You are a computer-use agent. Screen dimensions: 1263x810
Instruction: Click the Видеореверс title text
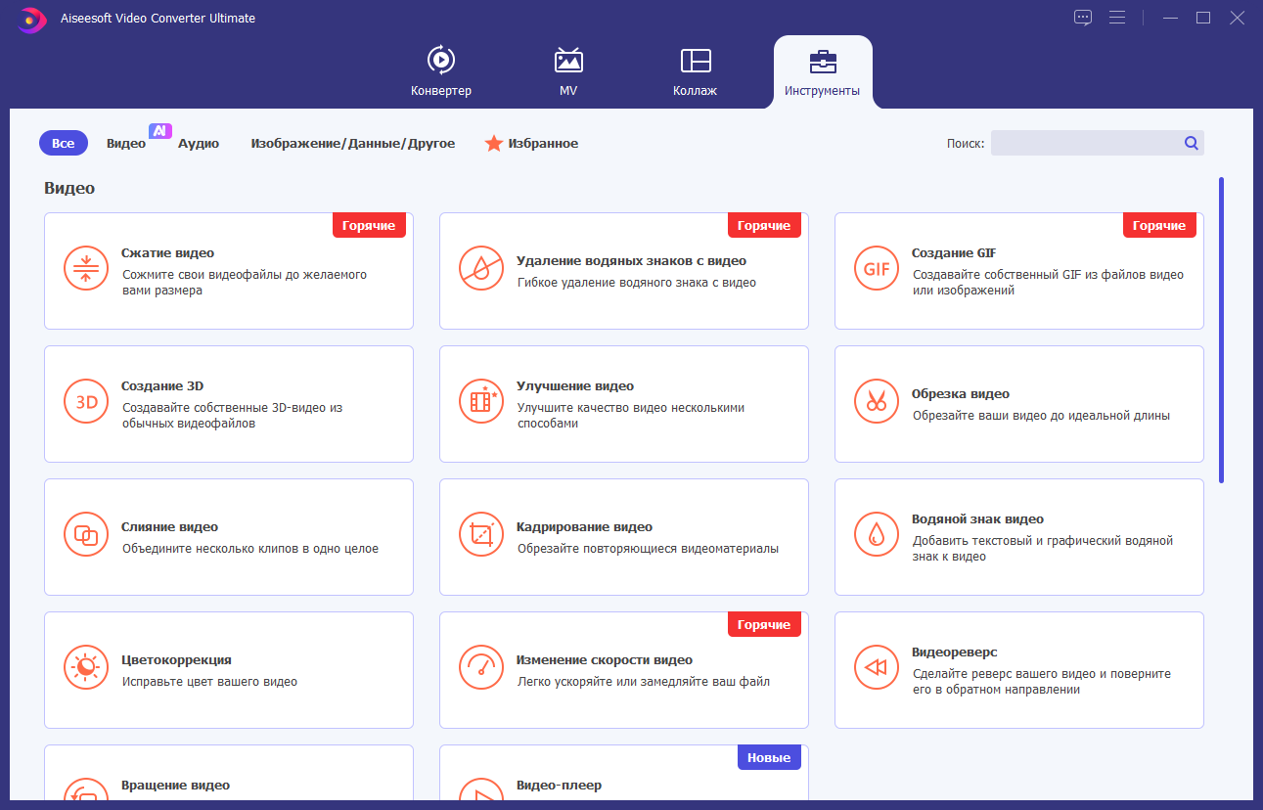955,652
